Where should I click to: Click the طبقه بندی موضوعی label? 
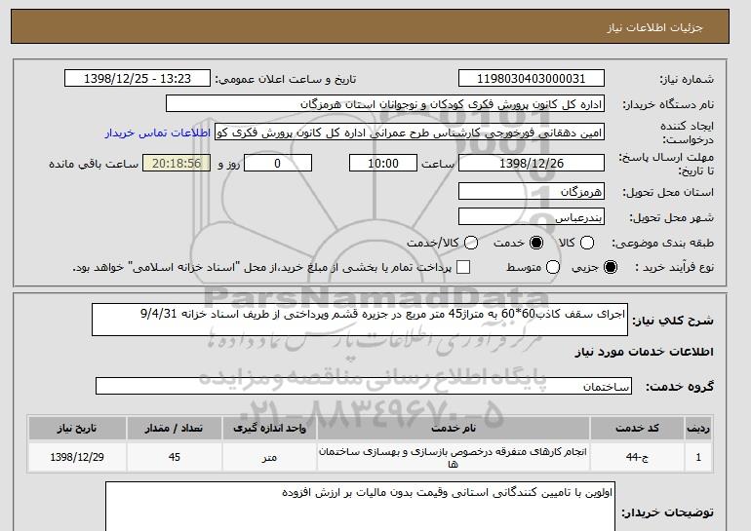663,243
